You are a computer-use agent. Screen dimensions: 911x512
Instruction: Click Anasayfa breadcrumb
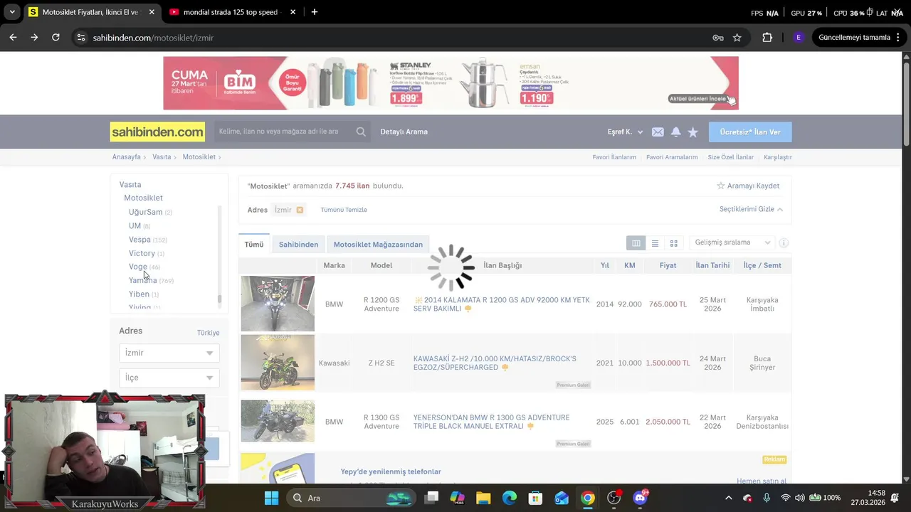click(x=126, y=157)
